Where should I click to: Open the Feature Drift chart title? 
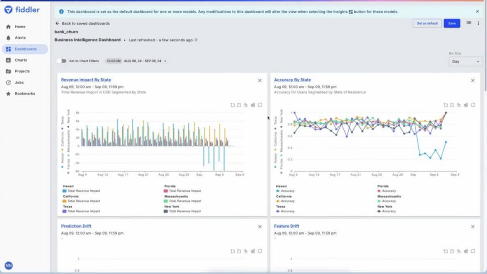[286, 226]
